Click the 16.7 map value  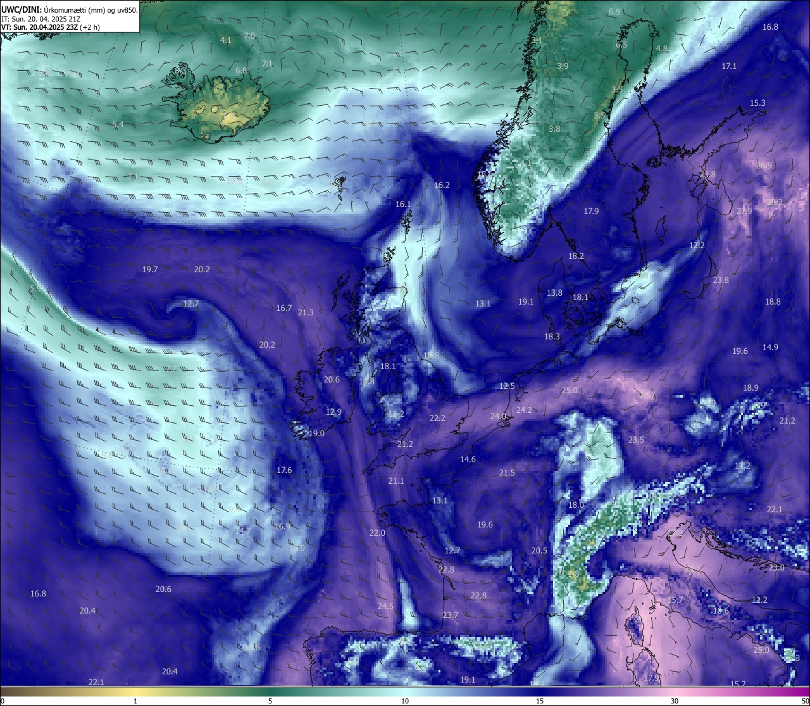coord(284,308)
